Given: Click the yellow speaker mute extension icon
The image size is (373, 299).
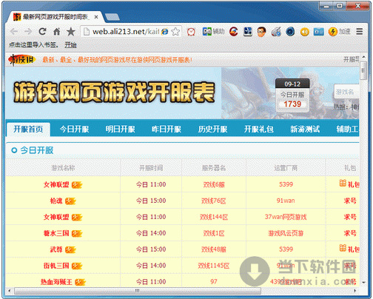Looking at the screenshot, I should coord(305,32).
